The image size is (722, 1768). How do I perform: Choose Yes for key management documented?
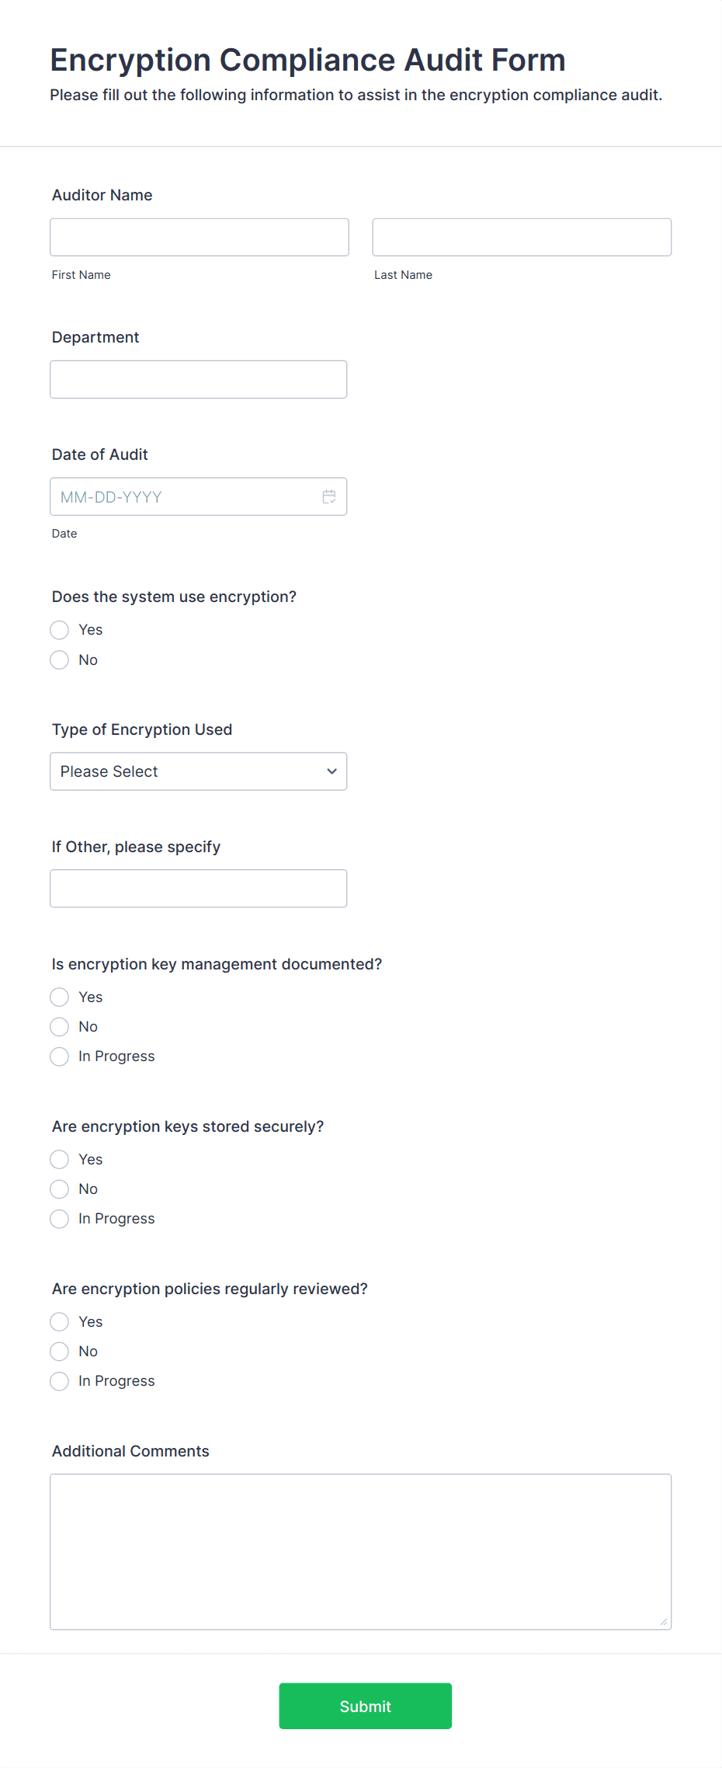pos(60,997)
